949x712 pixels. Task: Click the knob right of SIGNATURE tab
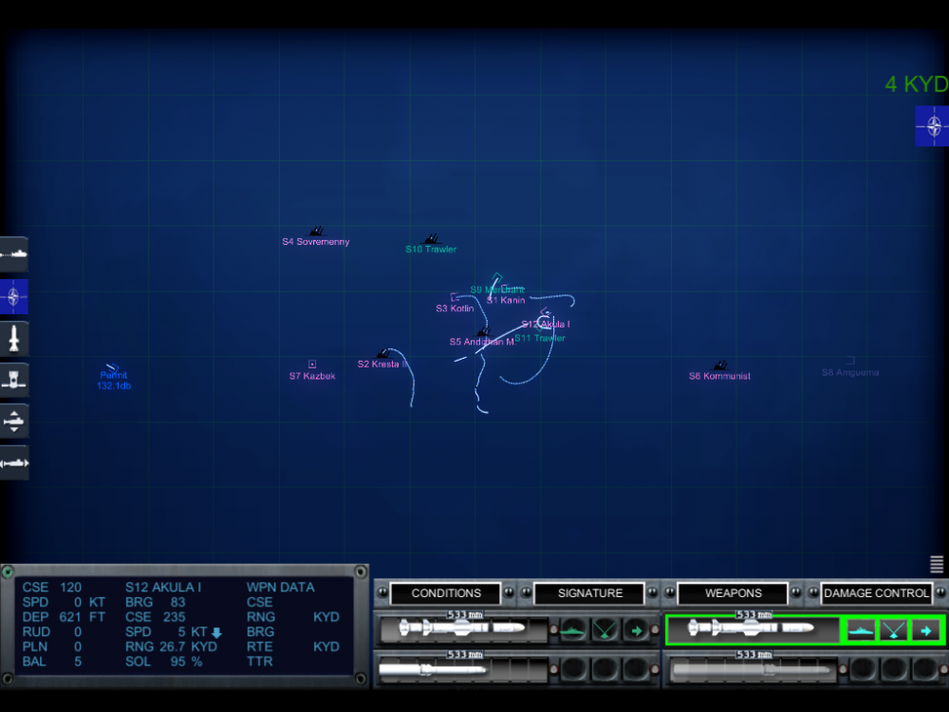click(653, 592)
